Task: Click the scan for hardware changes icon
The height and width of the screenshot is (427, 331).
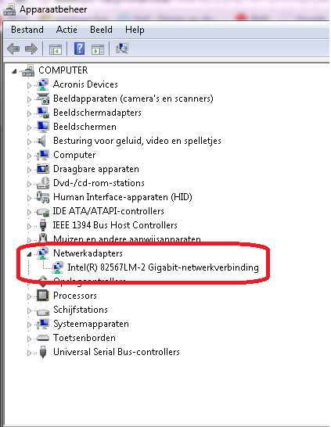Action: tap(122, 48)
